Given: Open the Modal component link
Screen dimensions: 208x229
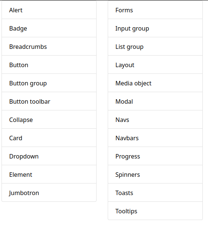Looking at the screenshot, I should 155,101.
